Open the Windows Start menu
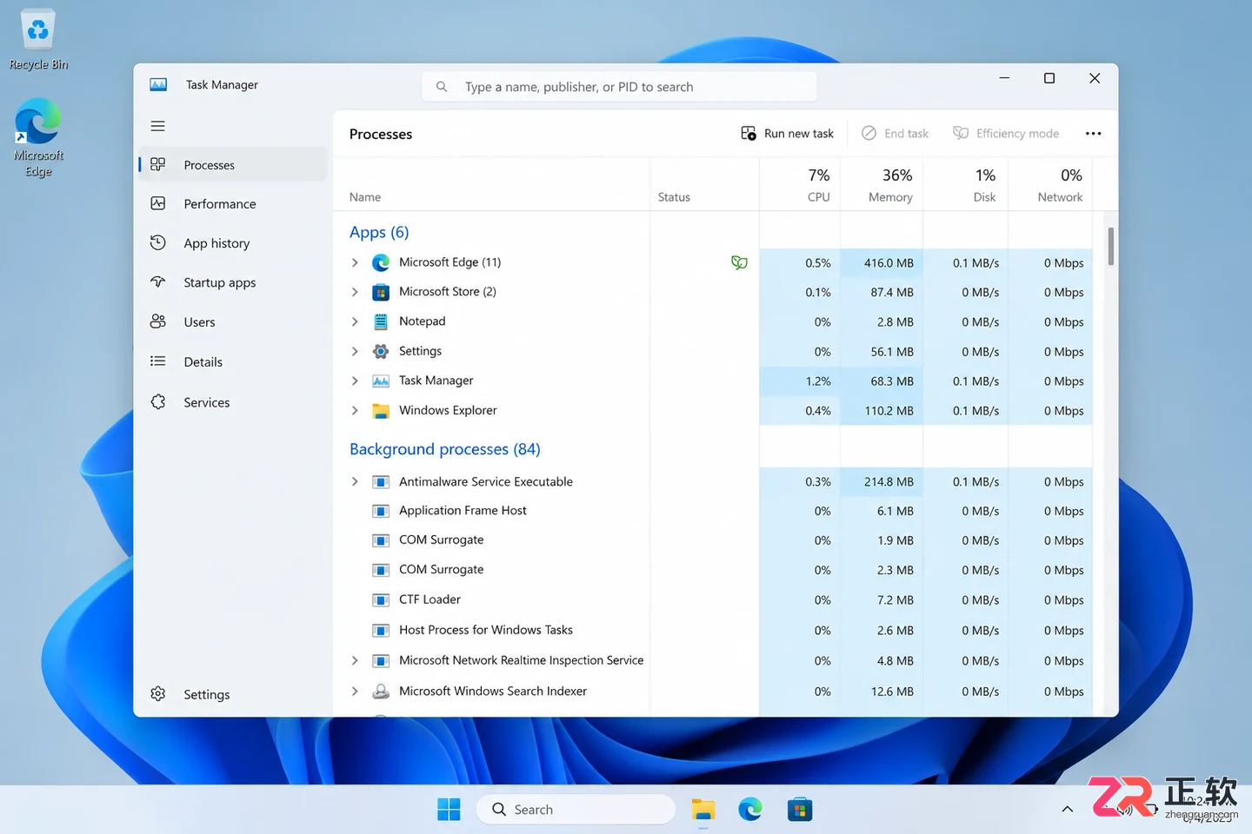The height and width of the screenshot is (834, 1252). (449, 810)
